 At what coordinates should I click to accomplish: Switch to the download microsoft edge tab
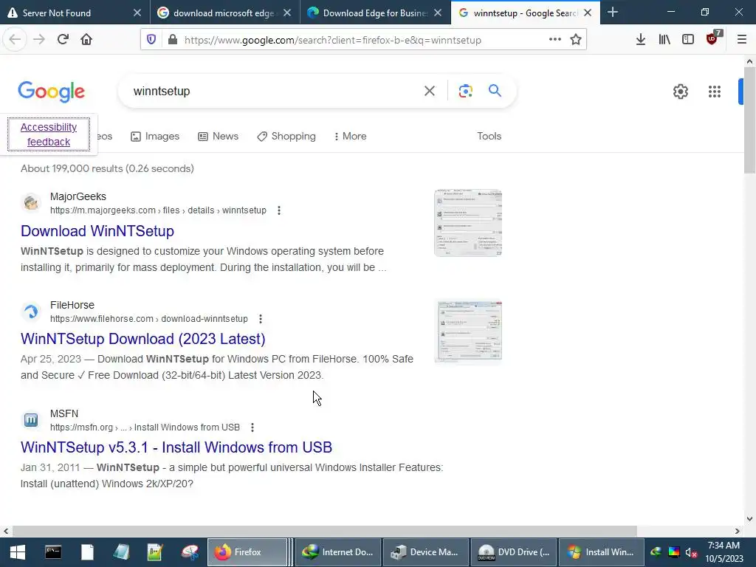(224, 13)
